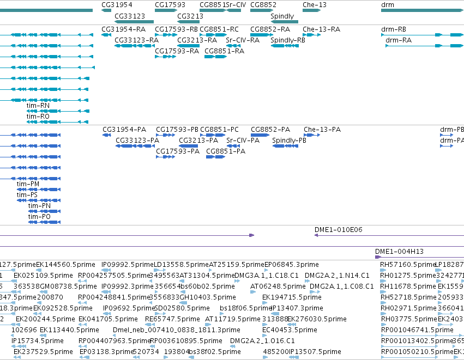
Task: Click the CG17593-PB protein label
Action: (x=177, y=130)
